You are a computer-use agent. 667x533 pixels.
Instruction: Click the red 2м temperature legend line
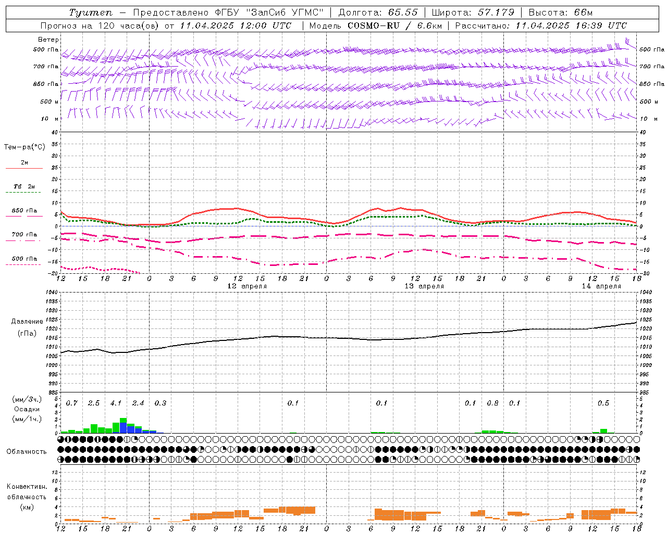[24, 168]
